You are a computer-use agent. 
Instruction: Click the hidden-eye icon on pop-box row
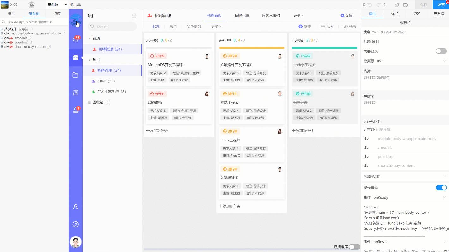pos(11,42)
